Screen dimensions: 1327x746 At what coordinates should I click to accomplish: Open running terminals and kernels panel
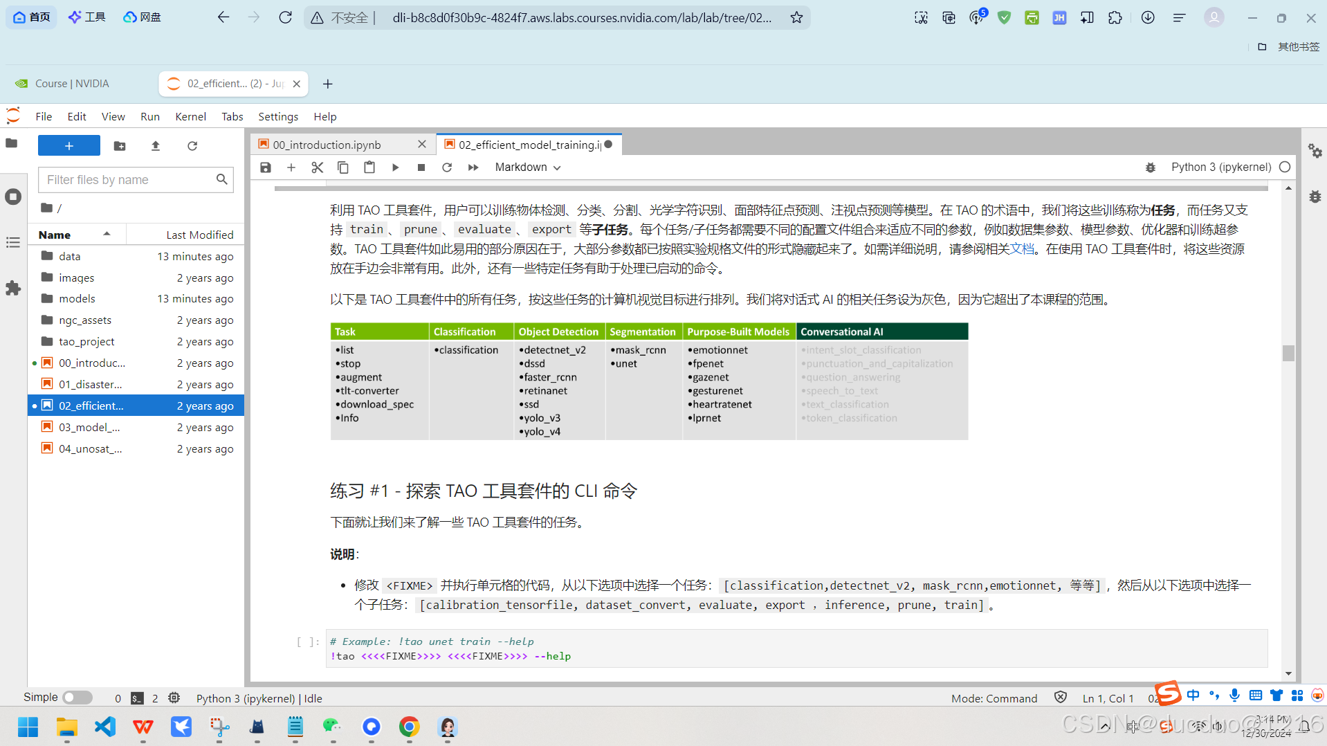coord(12,197)
